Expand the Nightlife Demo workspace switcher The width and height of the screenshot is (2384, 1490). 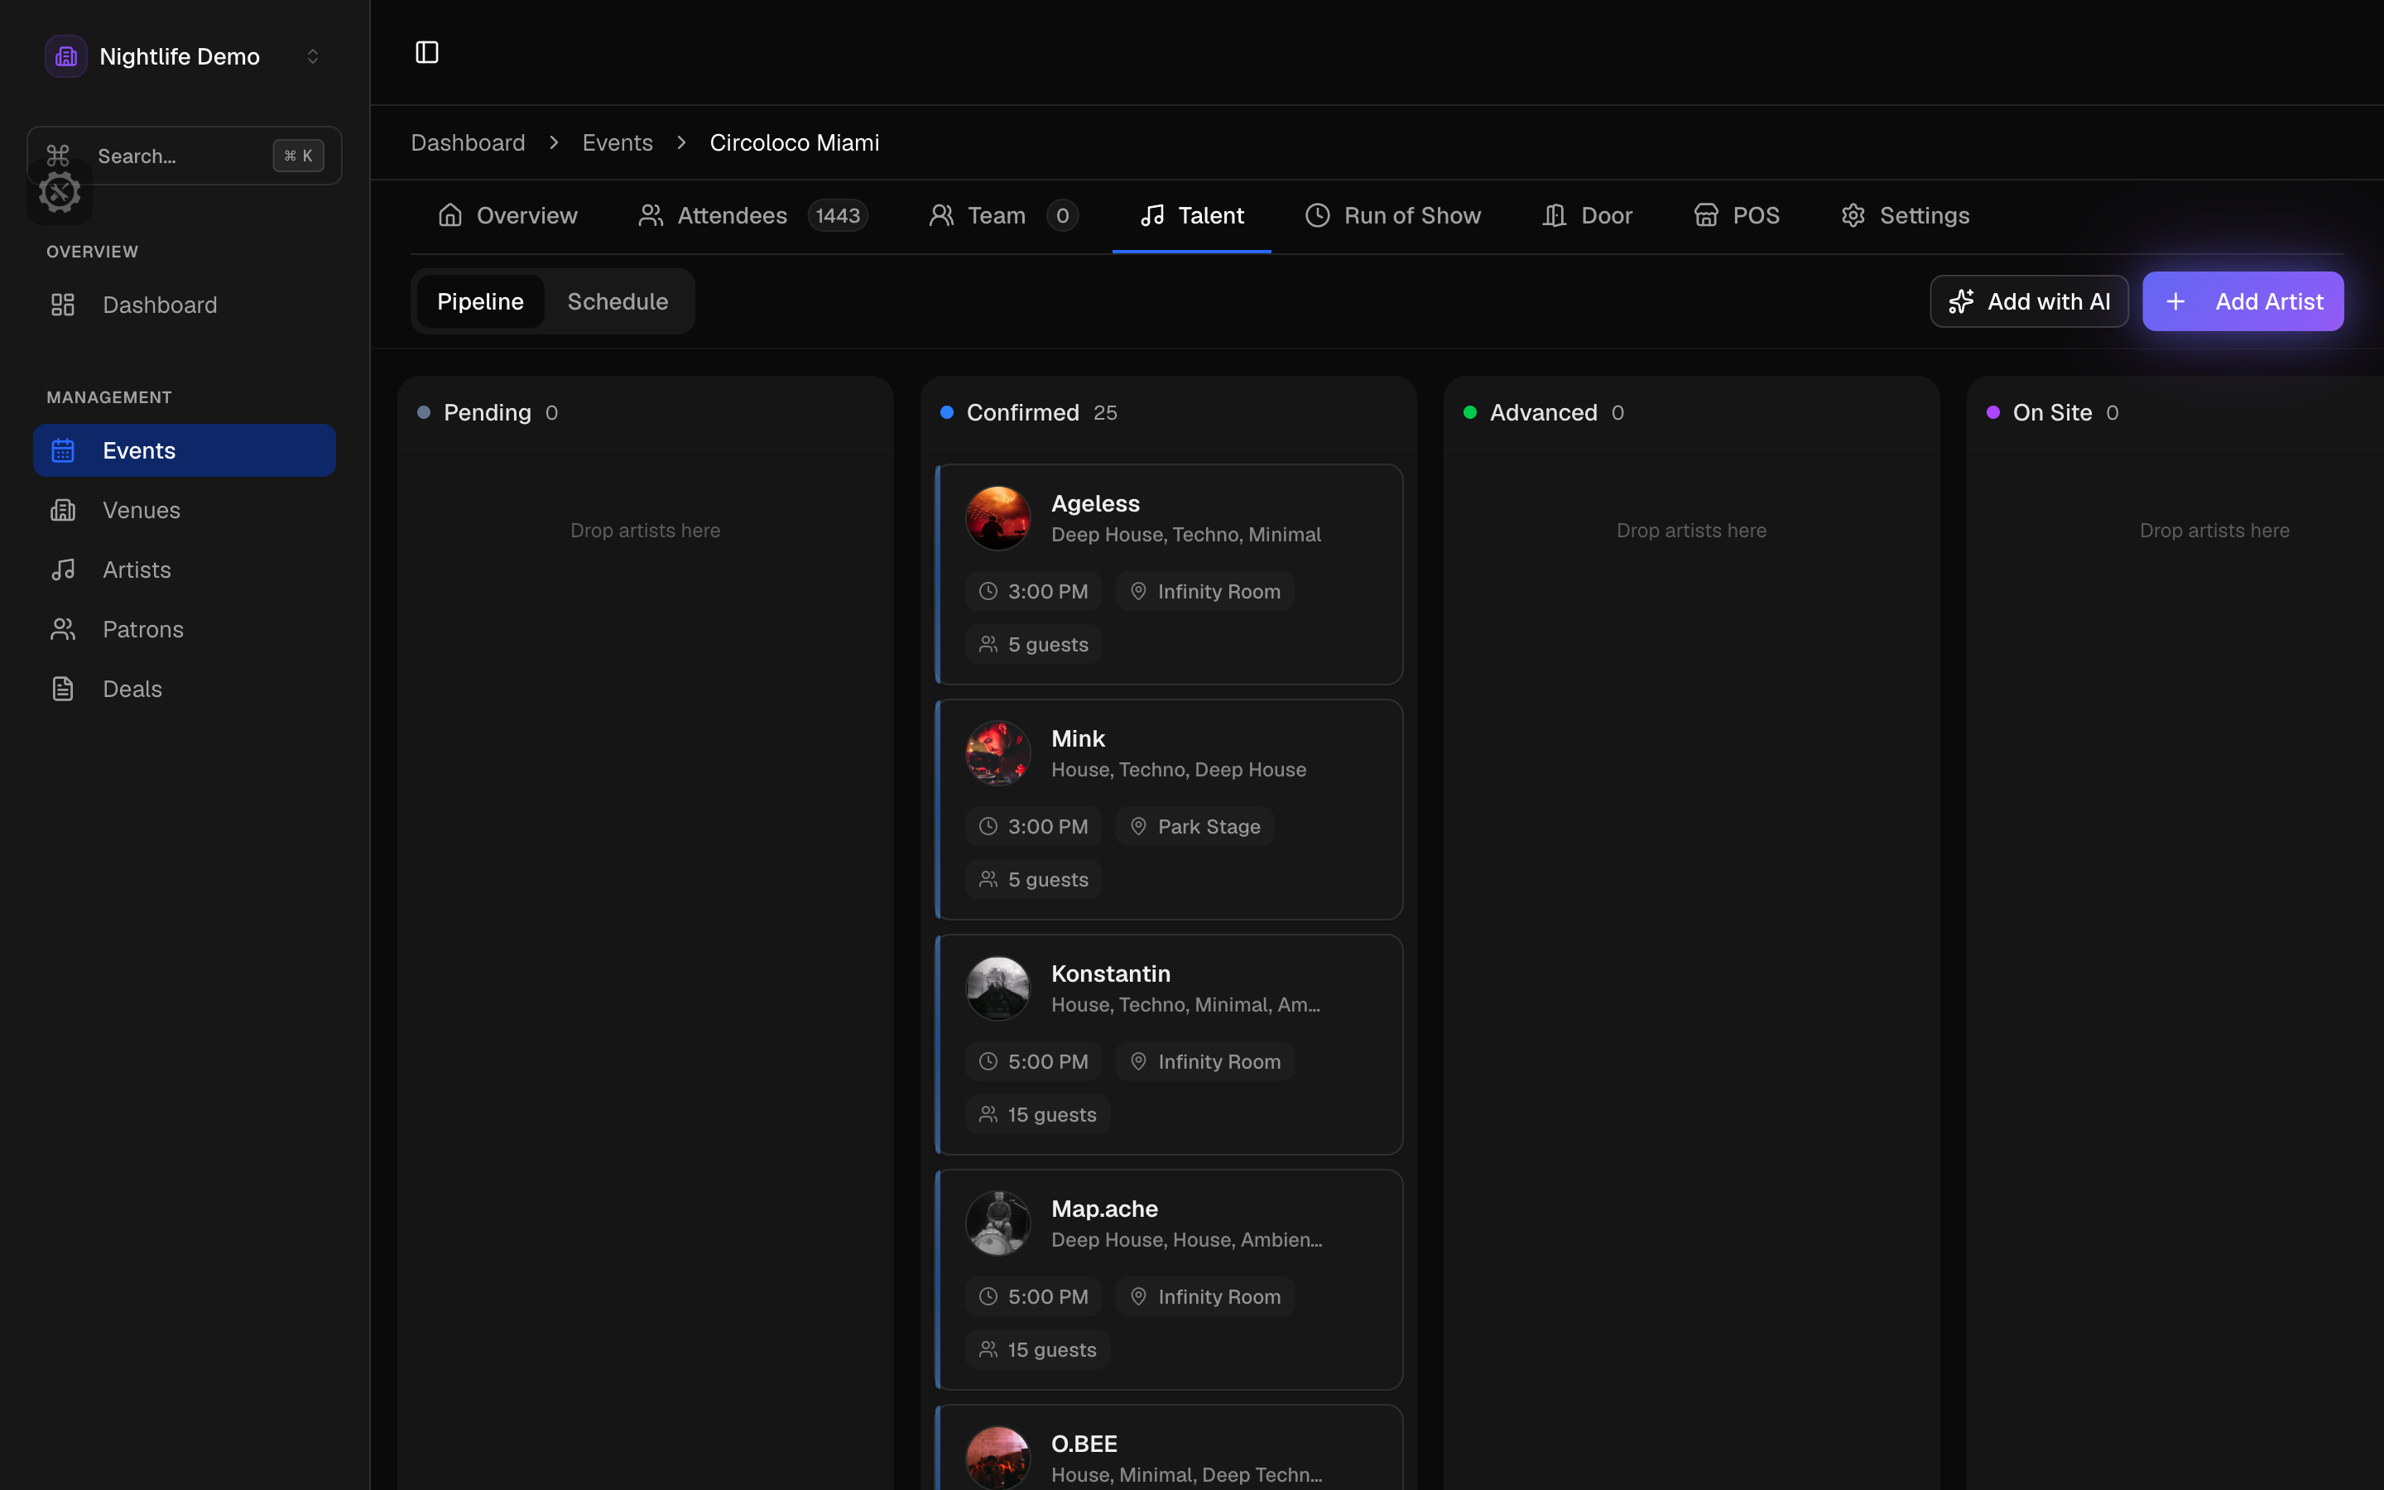coord(185,56)
